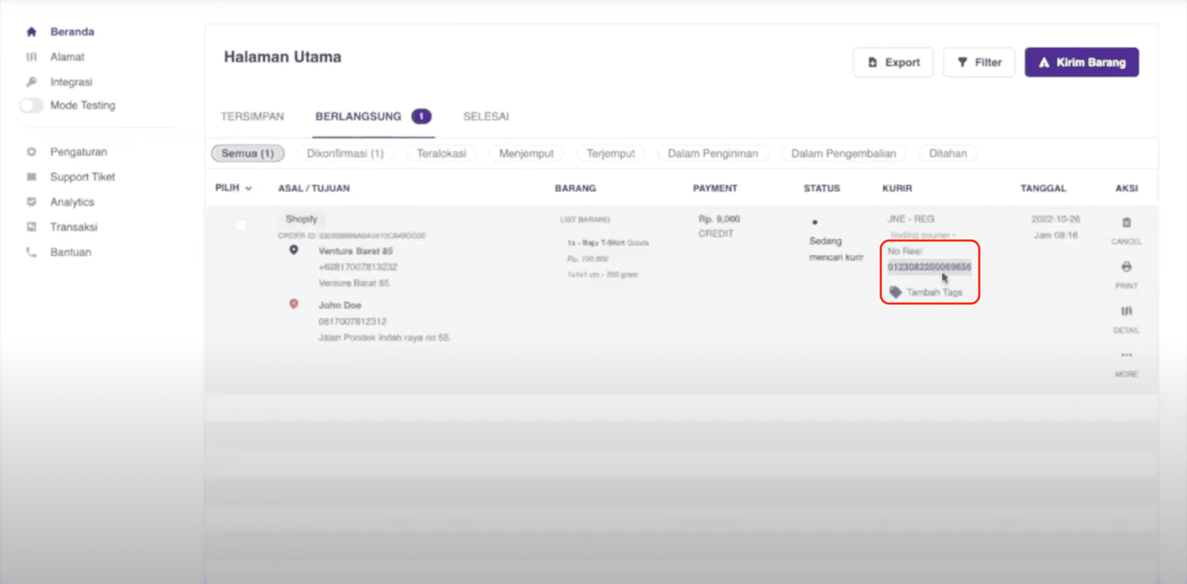Click the red destination pin for John Doe
This screenshot has width=1187, height=584.
click(x=293, y=304)
